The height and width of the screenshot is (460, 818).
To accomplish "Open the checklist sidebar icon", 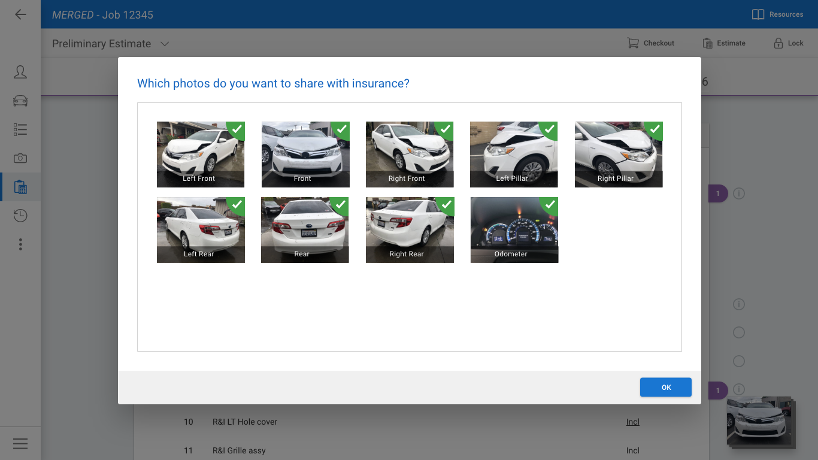I will 20,129.
